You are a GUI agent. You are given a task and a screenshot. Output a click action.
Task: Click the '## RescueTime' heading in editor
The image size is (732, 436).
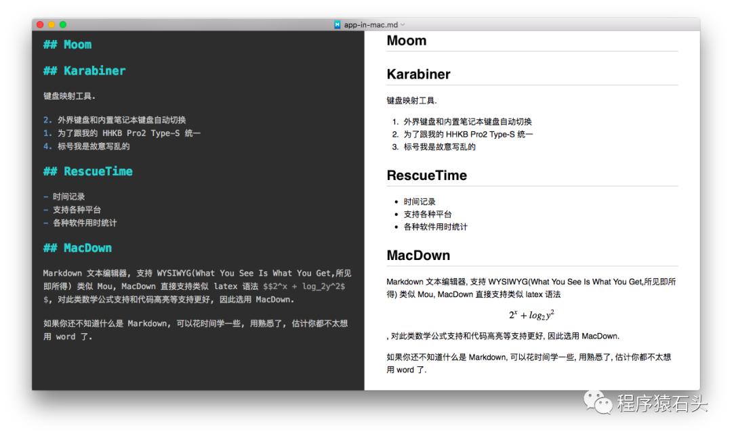[87, 171]
